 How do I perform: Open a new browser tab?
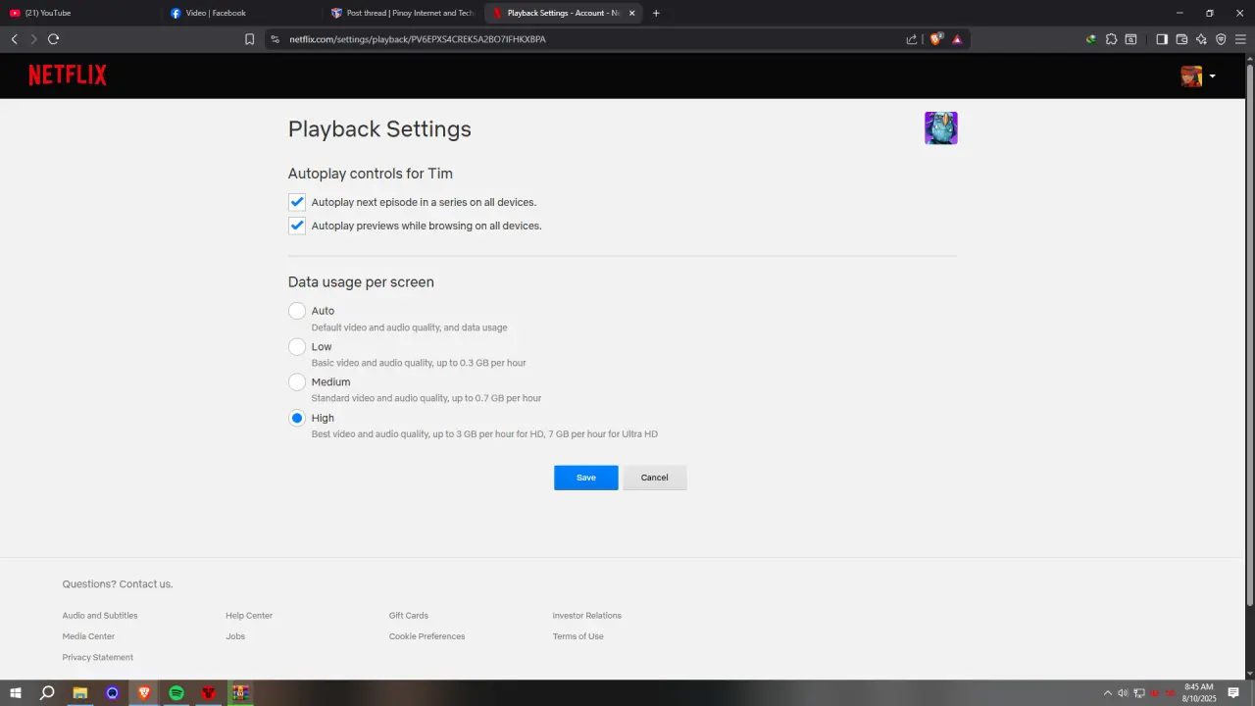(x=656, y=13)
